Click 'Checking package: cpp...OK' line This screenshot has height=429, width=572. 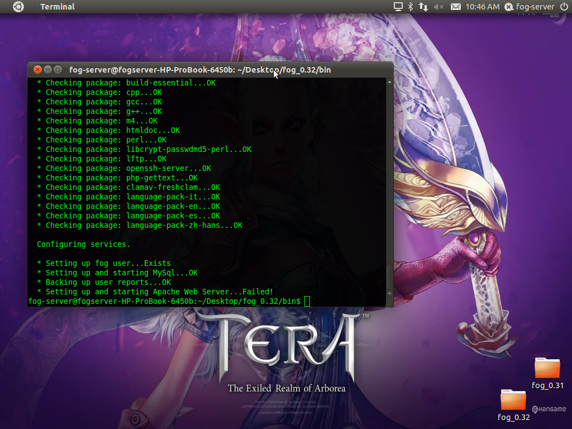[x=99, y=92]
